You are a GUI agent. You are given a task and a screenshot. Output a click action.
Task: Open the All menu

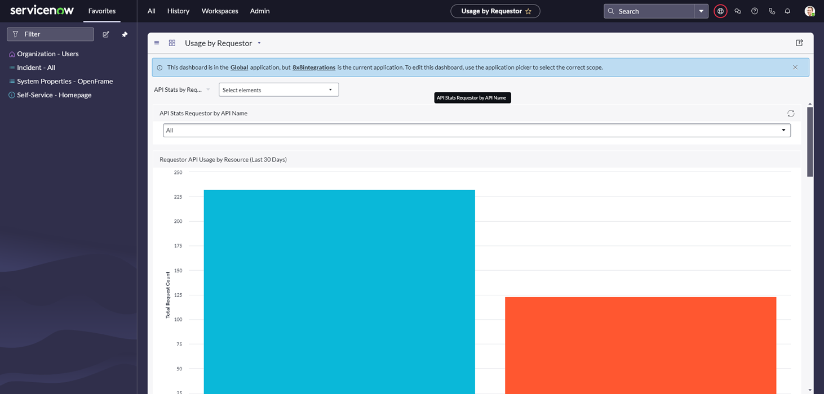point(151,11)
